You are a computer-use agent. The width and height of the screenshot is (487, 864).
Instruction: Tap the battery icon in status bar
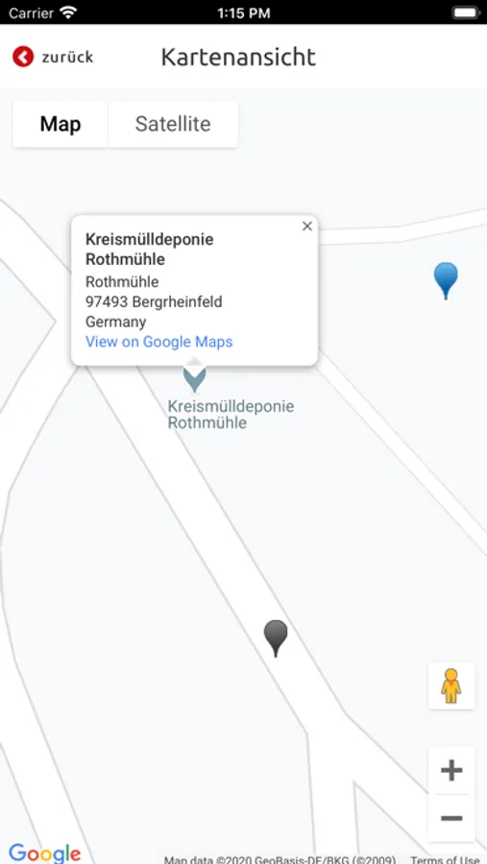466,12
